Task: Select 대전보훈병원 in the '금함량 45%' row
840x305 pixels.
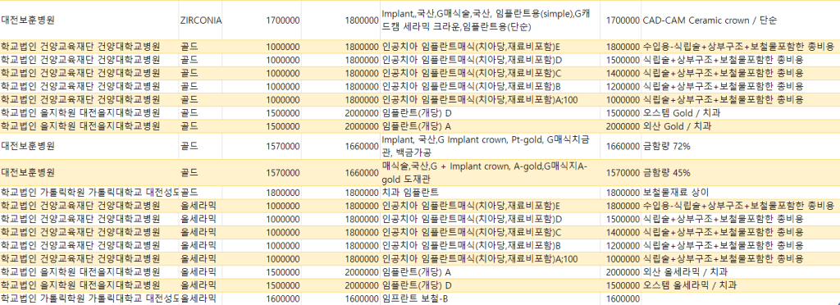Action: pyautogui.click(x=89, y=172)
